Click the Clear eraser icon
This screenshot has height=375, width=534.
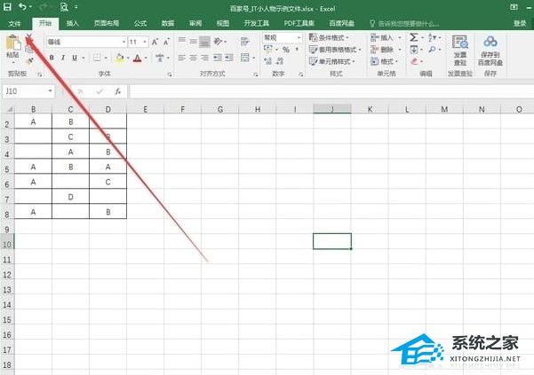point(414,61)
